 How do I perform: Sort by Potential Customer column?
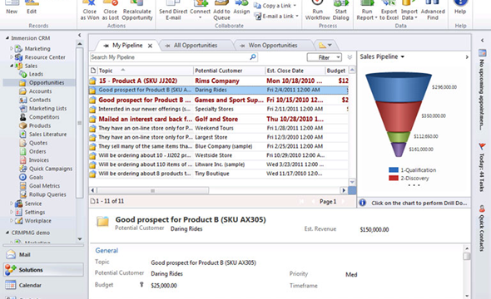coord(229,71)
